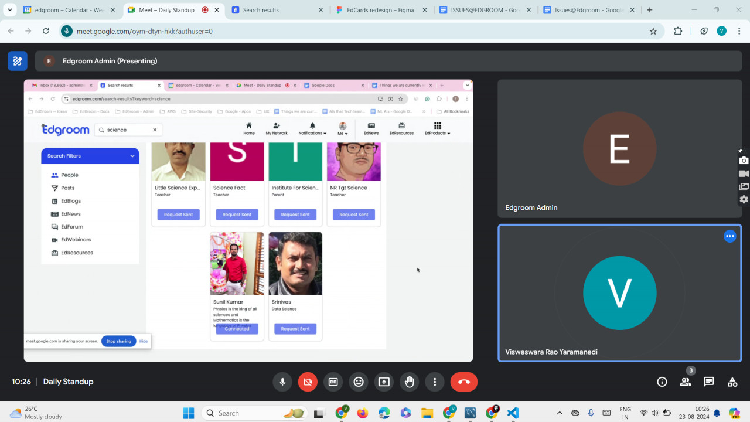Open the emoji reactions in Meet
This screenshot has height=422, width=750.
click(x=359, y=382)
